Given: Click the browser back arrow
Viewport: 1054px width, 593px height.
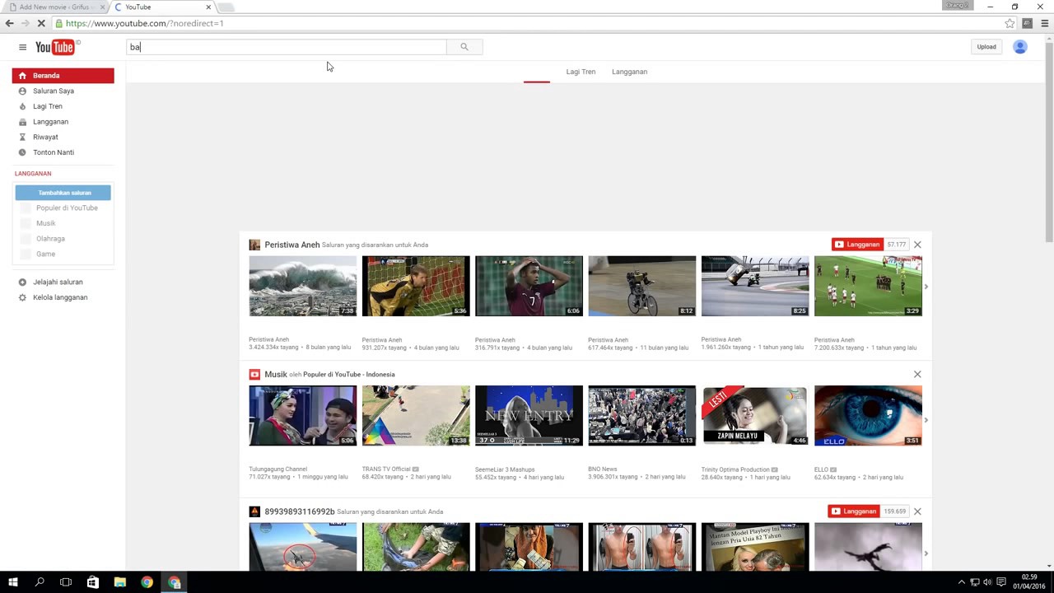Looking at the screenshot, I should 9,23.
